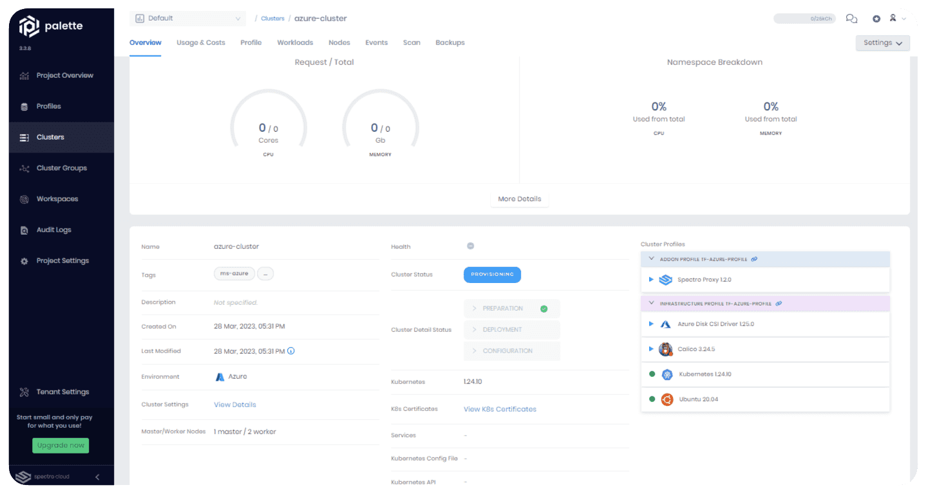Click the Clusters sidebar icon

click(24, 138)
